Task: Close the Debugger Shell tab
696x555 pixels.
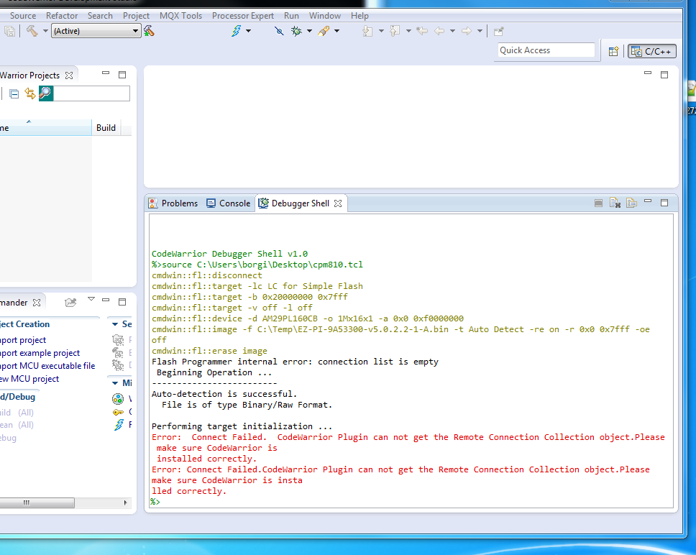Action: [337, 204]
